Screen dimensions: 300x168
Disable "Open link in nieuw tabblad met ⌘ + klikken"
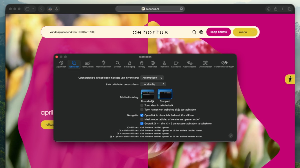(142, 115)
